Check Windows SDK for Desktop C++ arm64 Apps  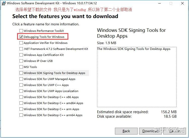(x=21, y=115)
